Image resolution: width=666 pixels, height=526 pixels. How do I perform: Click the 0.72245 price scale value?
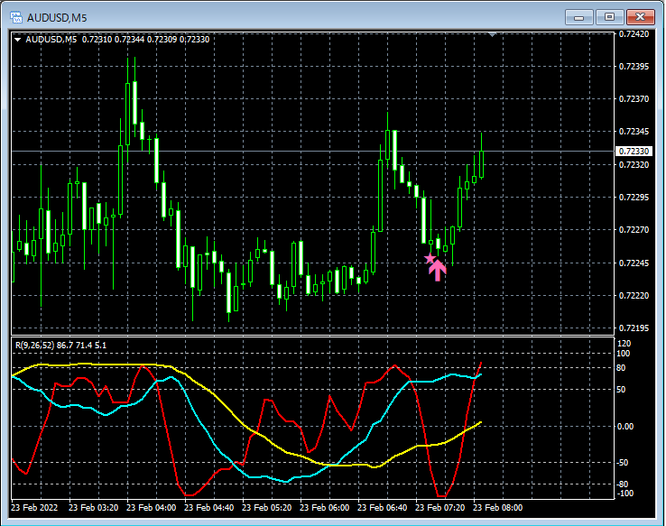click(634, 263)
